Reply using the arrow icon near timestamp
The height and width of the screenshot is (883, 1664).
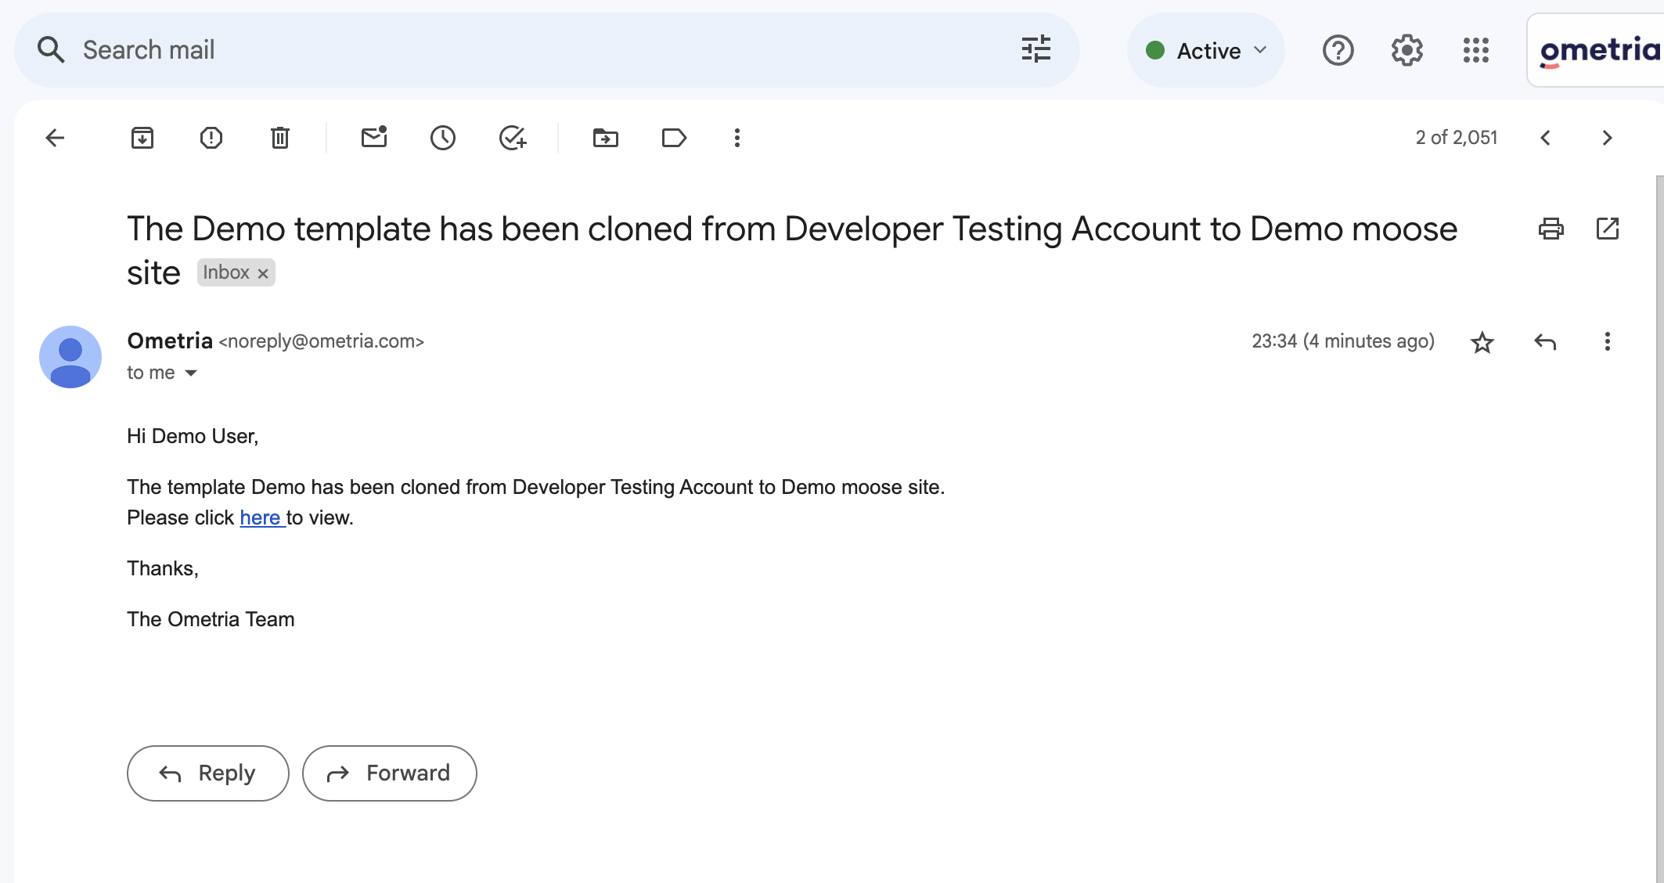(1545, 342)
